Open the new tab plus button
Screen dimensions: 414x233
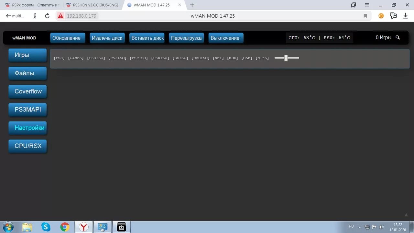192,5
